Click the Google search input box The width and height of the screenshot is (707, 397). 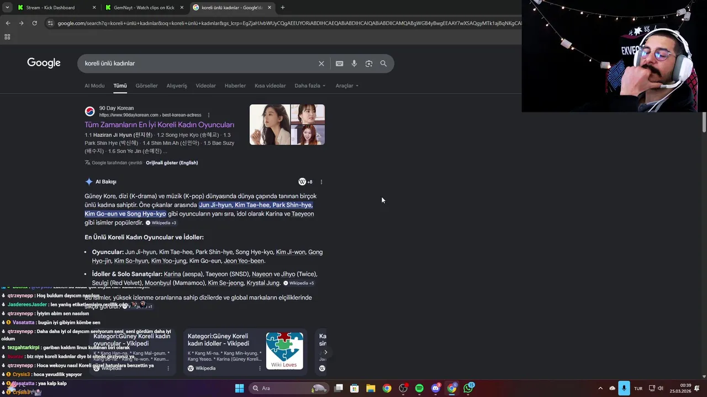(199, 63)
